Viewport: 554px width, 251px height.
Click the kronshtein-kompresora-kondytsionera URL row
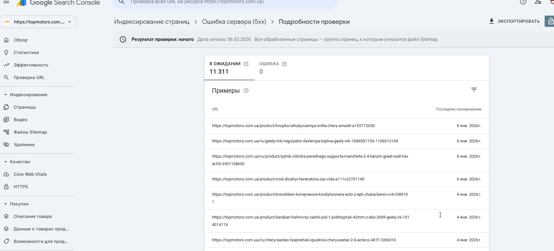[x=347, y=198]
